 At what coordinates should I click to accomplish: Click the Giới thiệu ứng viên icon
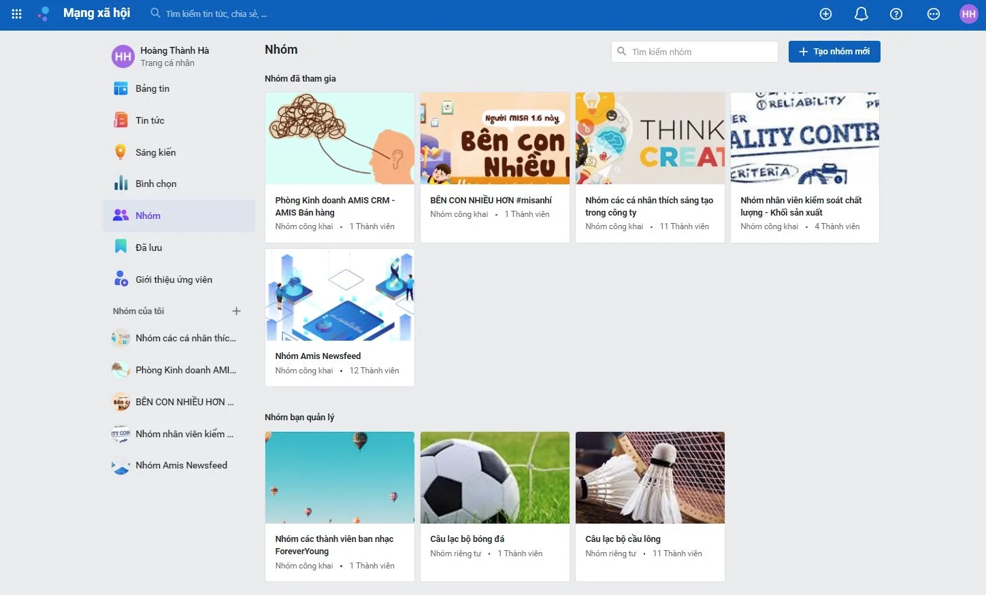tap(120, 279)
